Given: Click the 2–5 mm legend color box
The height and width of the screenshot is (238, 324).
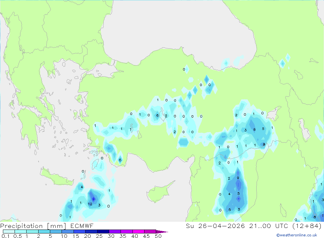Looking at the screenshot, I should [x=44, y=232].
